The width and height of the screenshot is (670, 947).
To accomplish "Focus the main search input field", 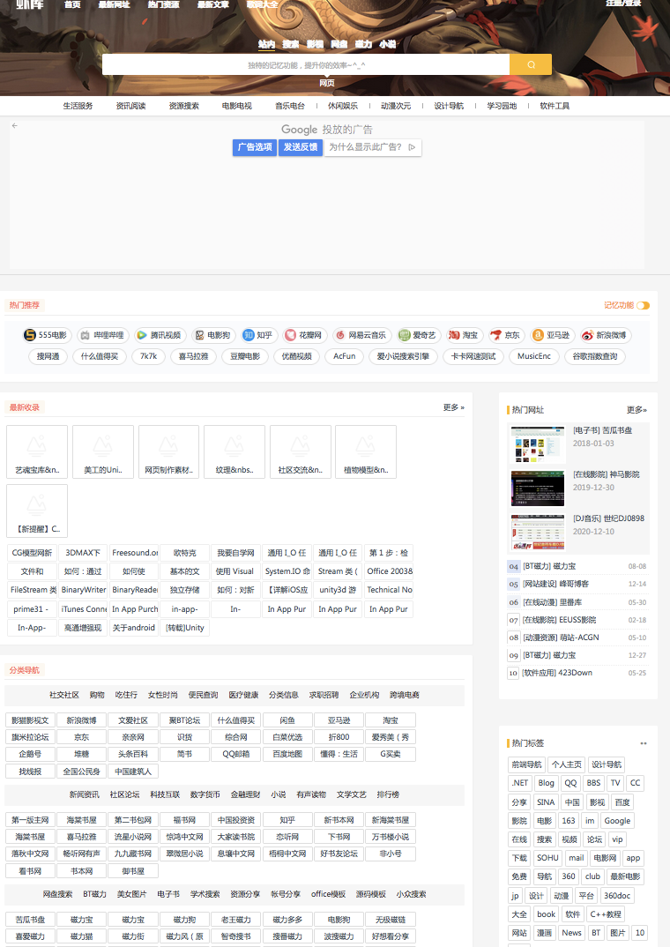I will [x=306, y=64].
